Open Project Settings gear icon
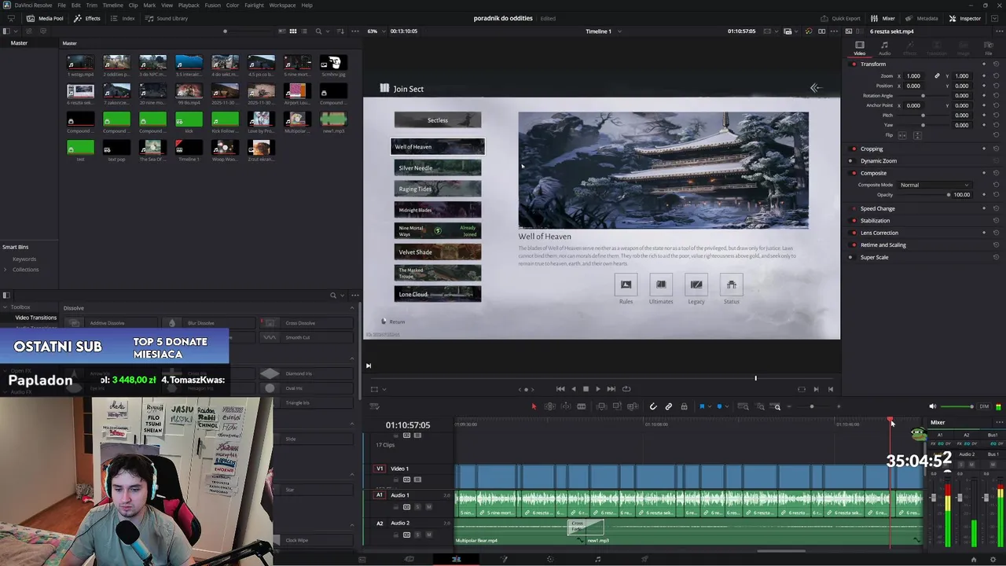Screen dimensions: 1006x566 [x=993, y=559]
